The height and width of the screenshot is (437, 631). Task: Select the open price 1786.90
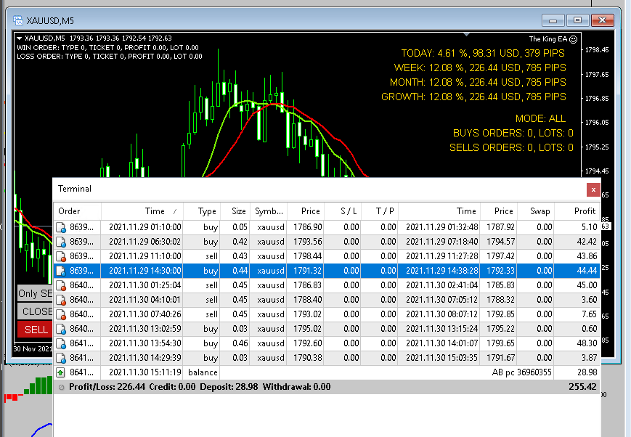click(x=307, y=227)
